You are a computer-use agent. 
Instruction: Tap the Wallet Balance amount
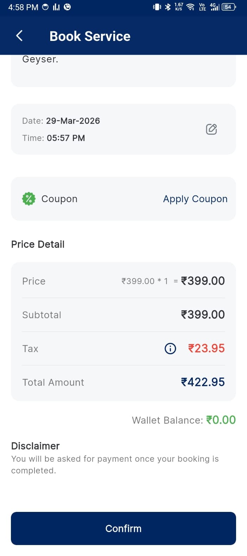(x=221, y=420)
